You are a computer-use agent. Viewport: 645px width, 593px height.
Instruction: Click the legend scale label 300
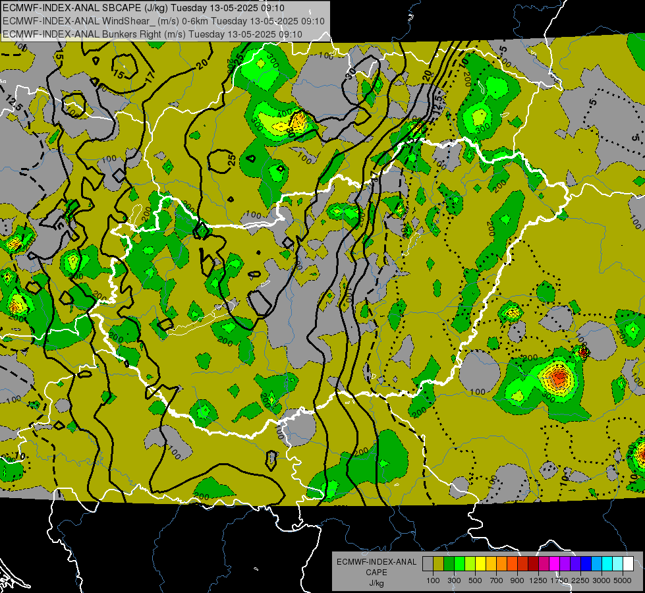click(x=454, y=580)
